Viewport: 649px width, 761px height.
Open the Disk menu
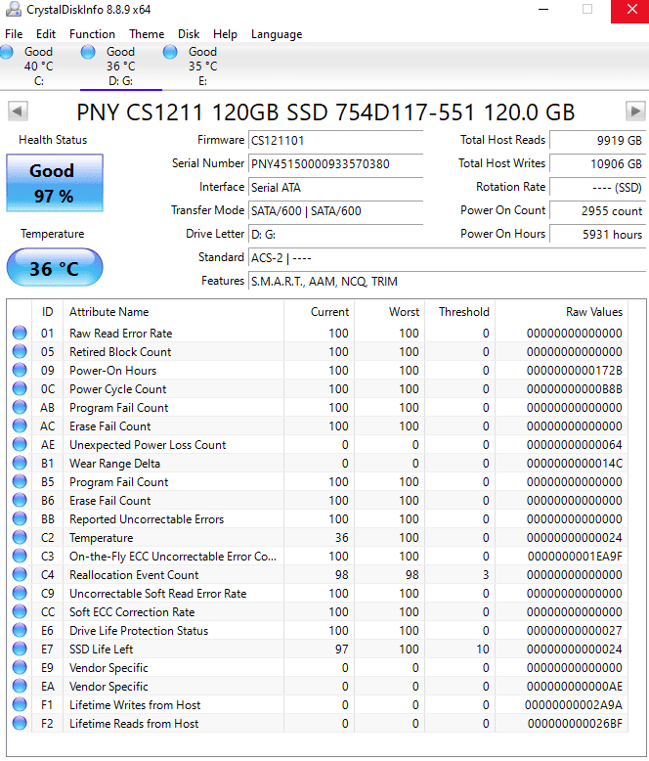189,34
